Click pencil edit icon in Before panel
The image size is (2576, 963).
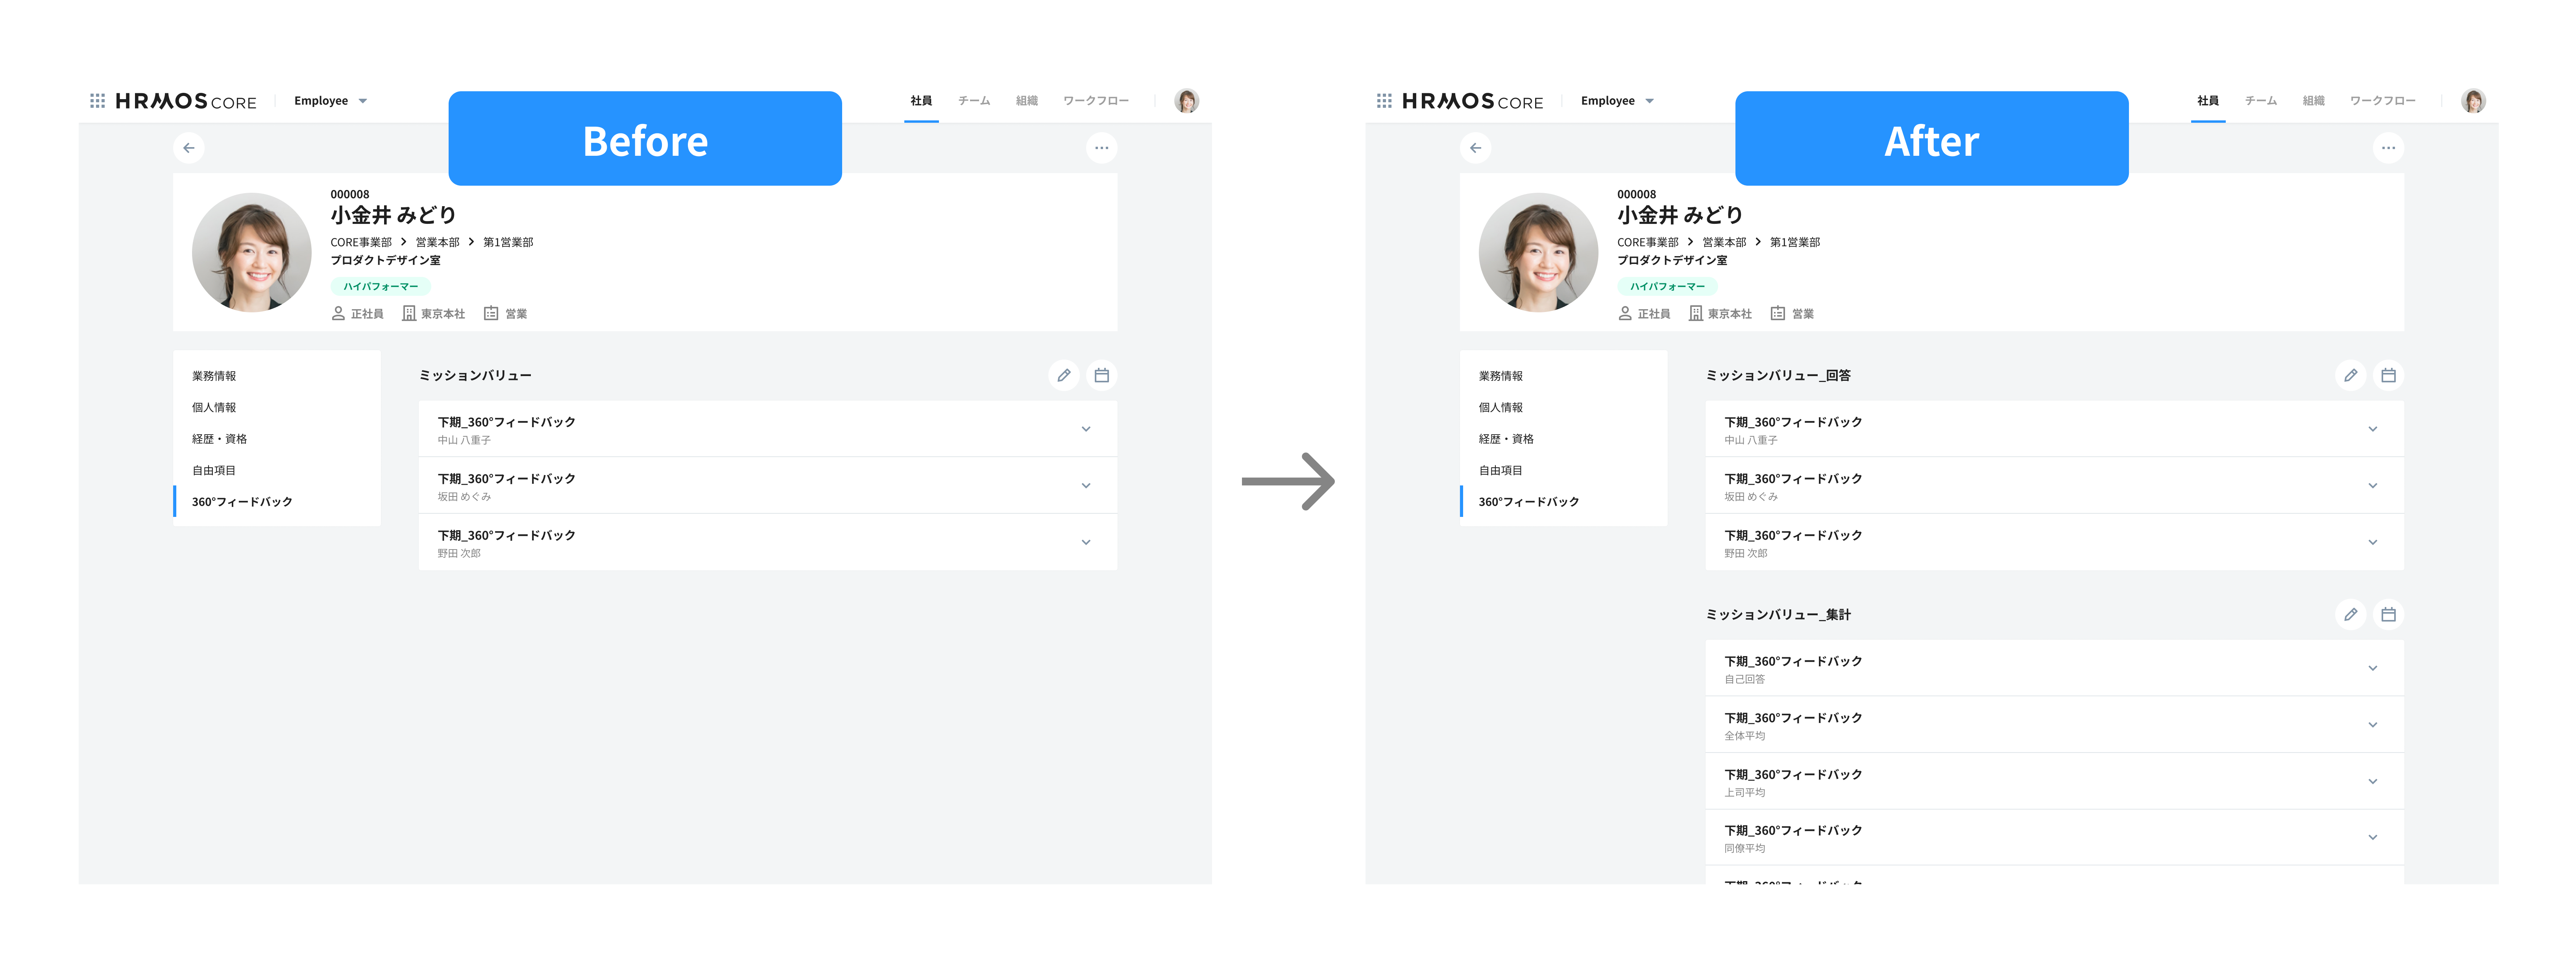[x=1064, y=375]
